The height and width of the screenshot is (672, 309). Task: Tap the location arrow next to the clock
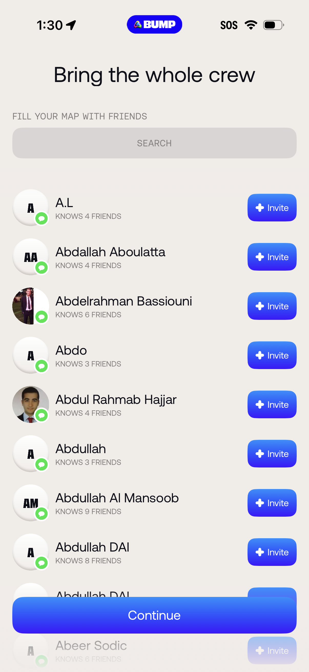(x=71, y=24)
